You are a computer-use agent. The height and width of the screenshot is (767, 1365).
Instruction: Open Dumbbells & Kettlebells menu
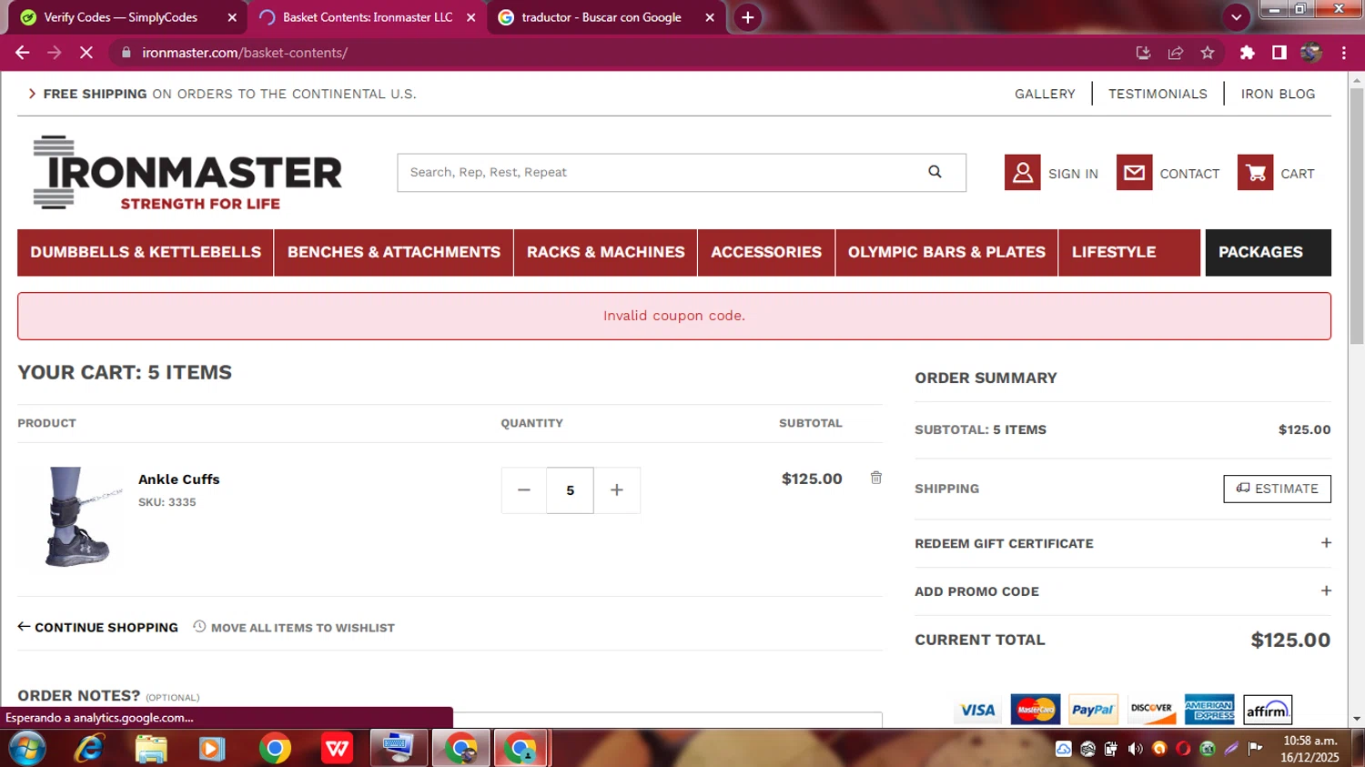[146, 252]
